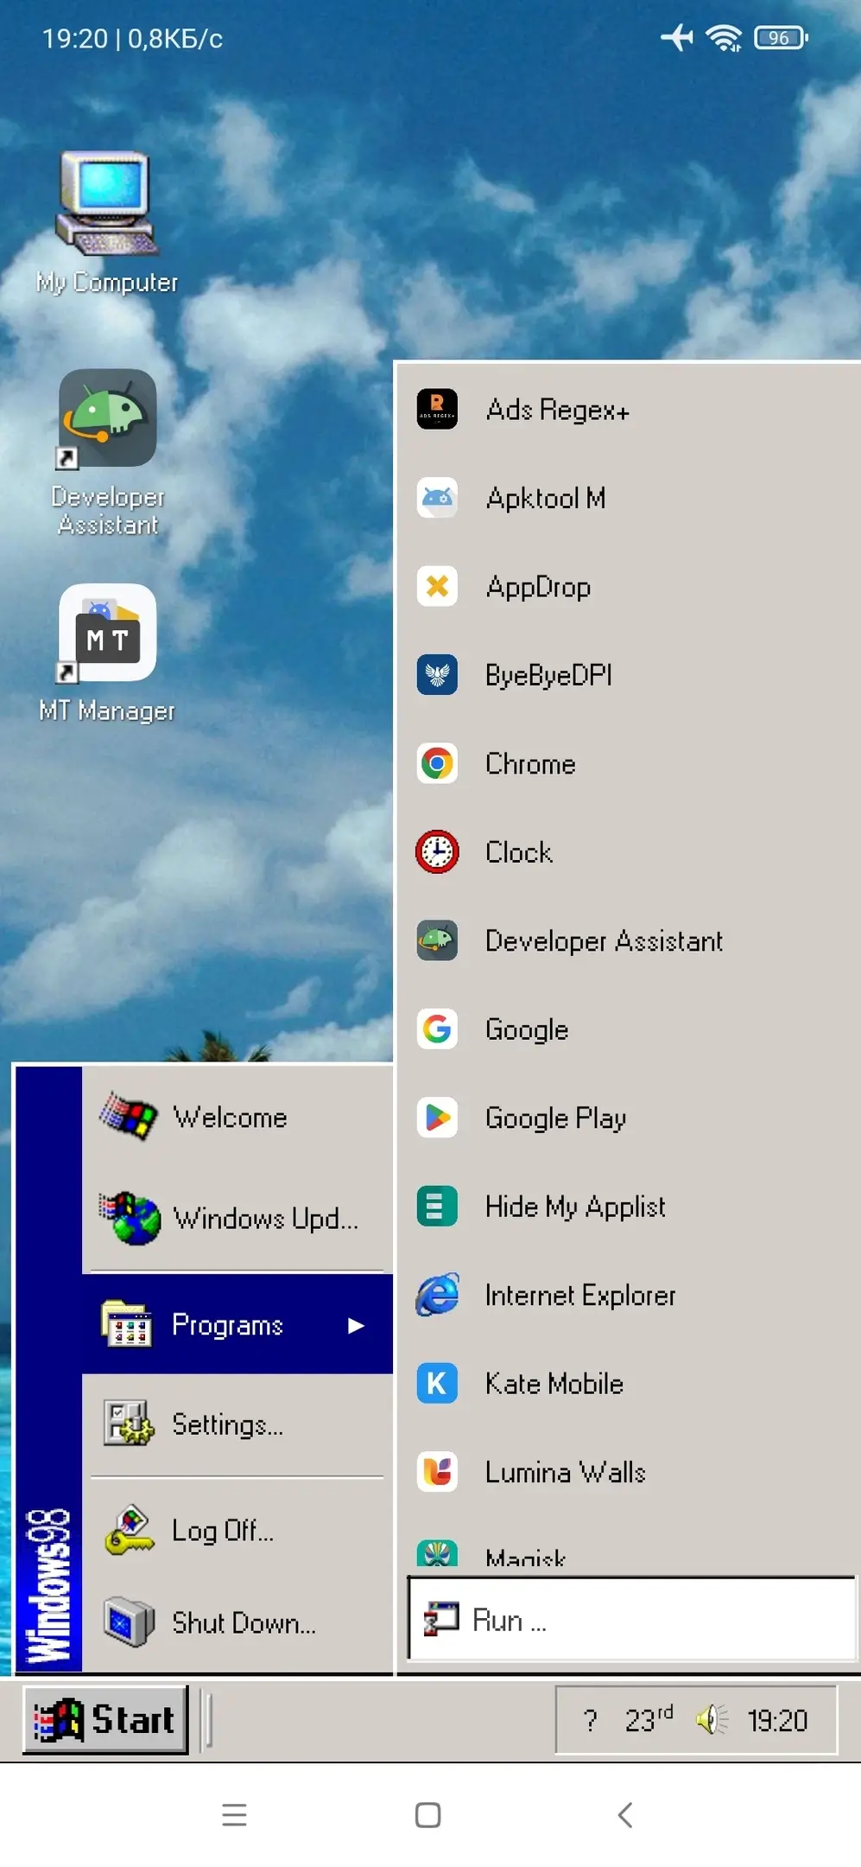Click the taskbar clock showing 19:20
861x1867 pixels.
pyautogui.click(x=777, y=1721)
